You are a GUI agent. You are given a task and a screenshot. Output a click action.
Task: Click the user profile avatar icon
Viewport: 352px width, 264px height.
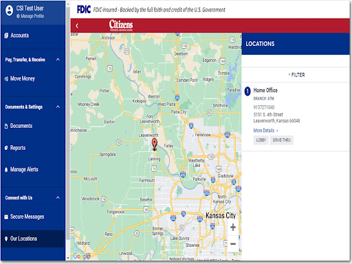9,10
